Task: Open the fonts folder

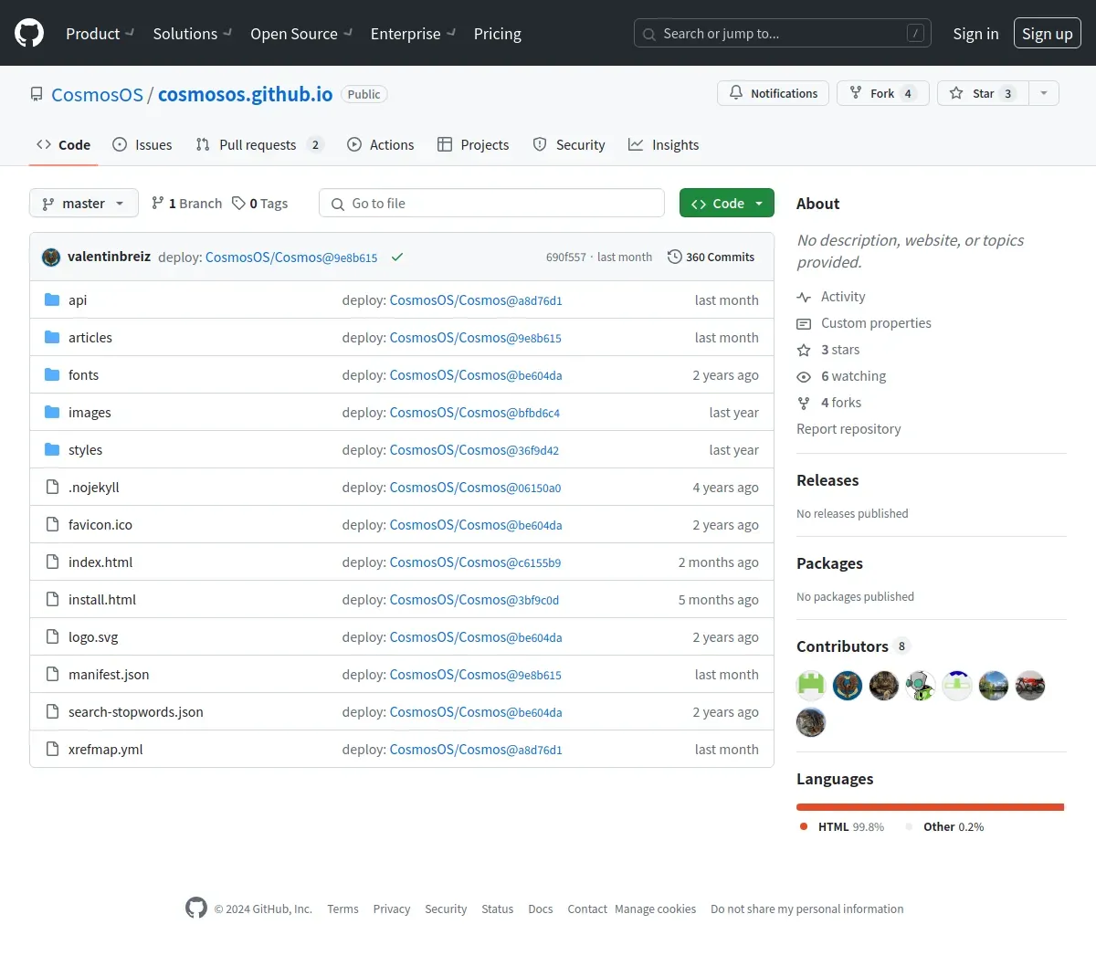Action: click(83, 374)
